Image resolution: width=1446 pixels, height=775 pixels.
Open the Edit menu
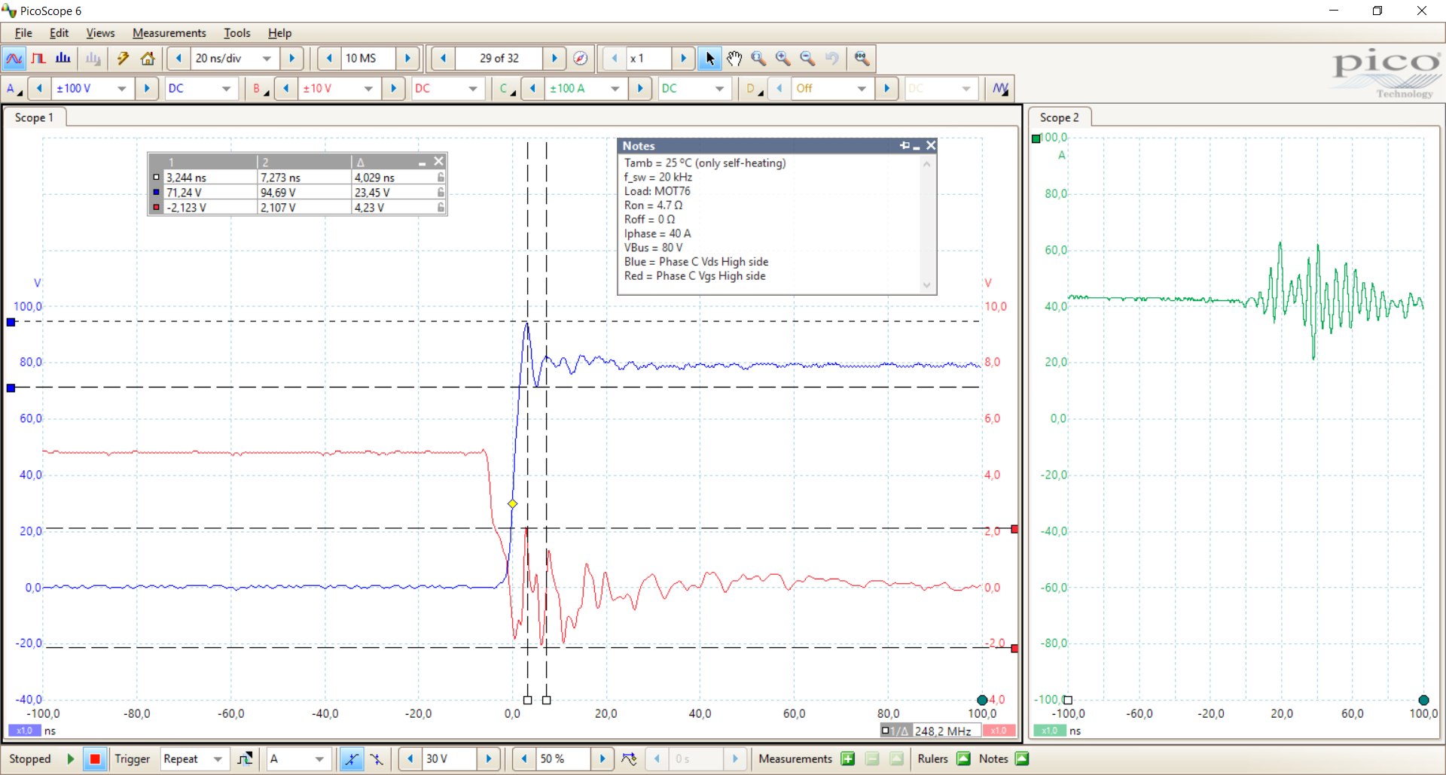tap(59, 33)
